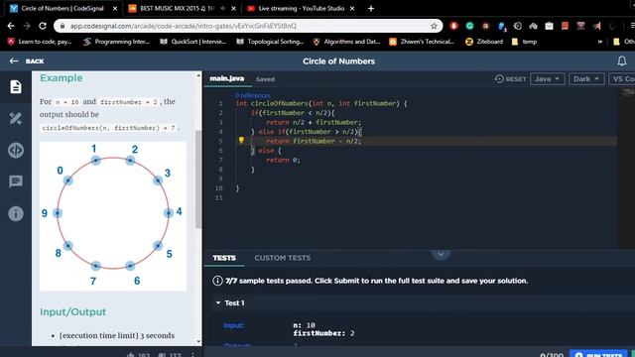635x357 pixels.
Task: Click the green Grammarly extension icon
Action: 469,26
